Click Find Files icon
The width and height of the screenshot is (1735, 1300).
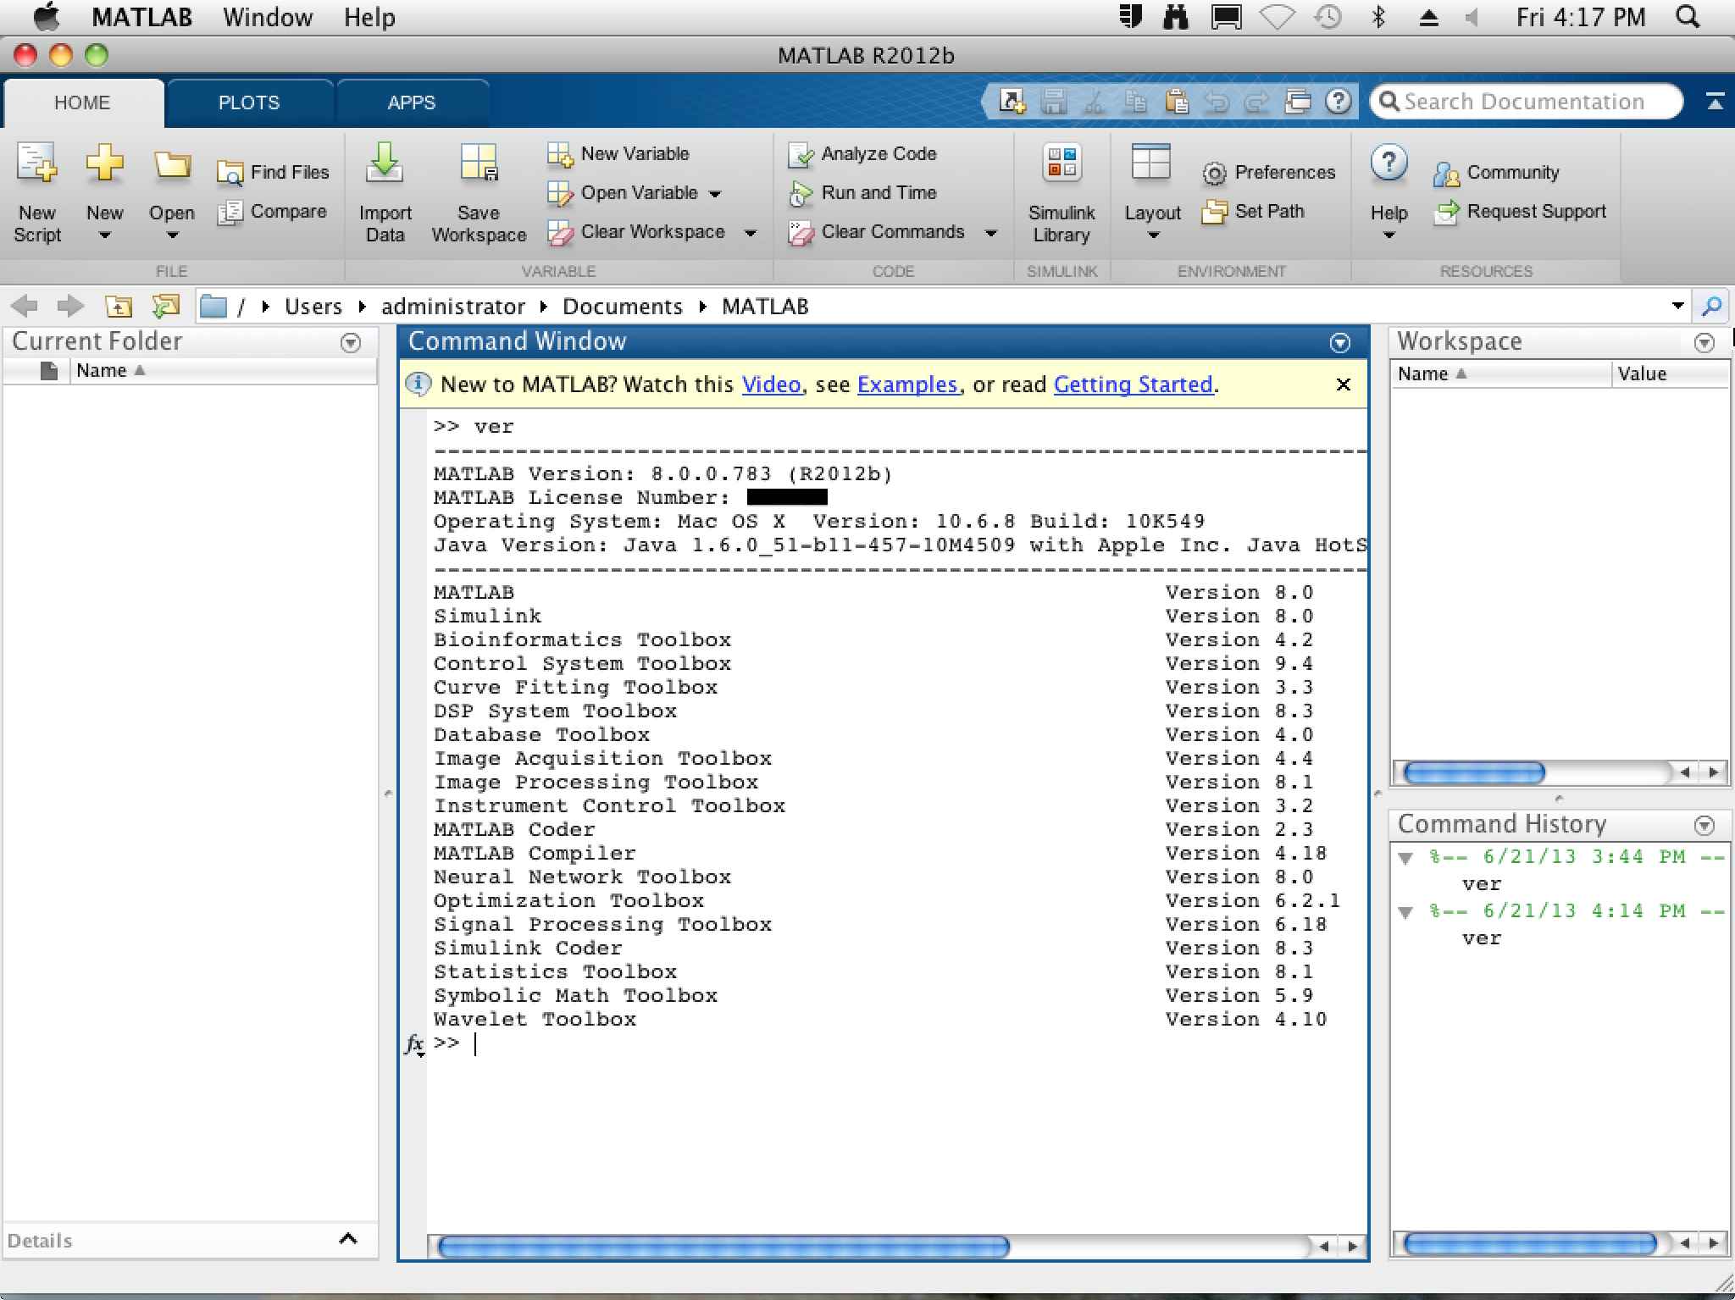point(230,173)
